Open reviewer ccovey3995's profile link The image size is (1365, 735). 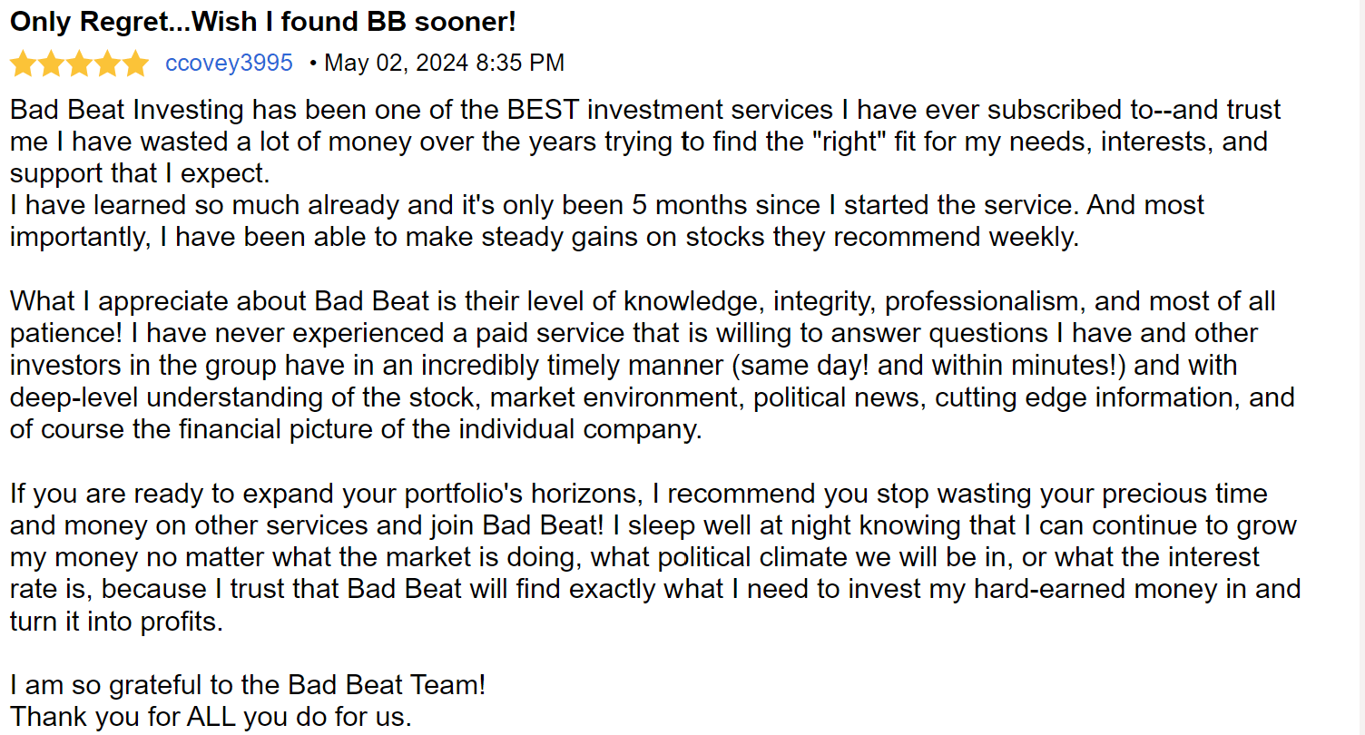[x=229, y=63]
